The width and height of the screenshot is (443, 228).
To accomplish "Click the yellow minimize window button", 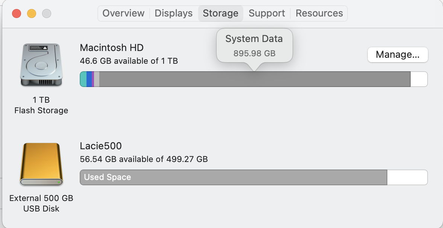I will 32,14.
